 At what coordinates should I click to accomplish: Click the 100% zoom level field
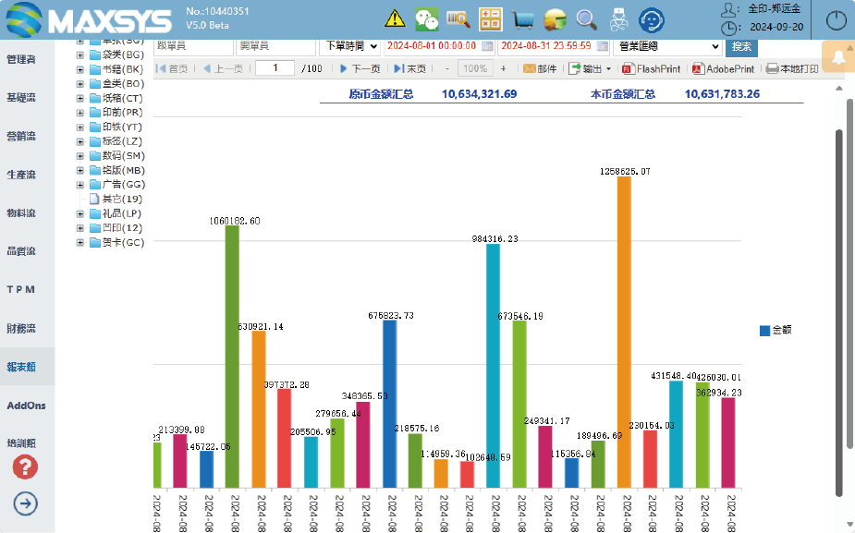tap(475, 68)
